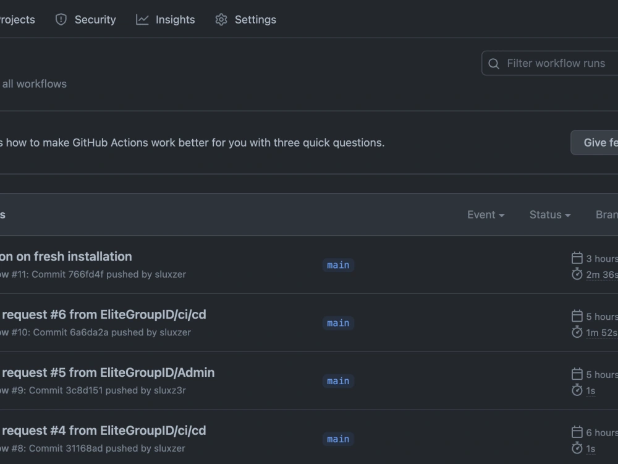Click the Give feedback button
Screen dimensions: 618x464
click(595, 142)
